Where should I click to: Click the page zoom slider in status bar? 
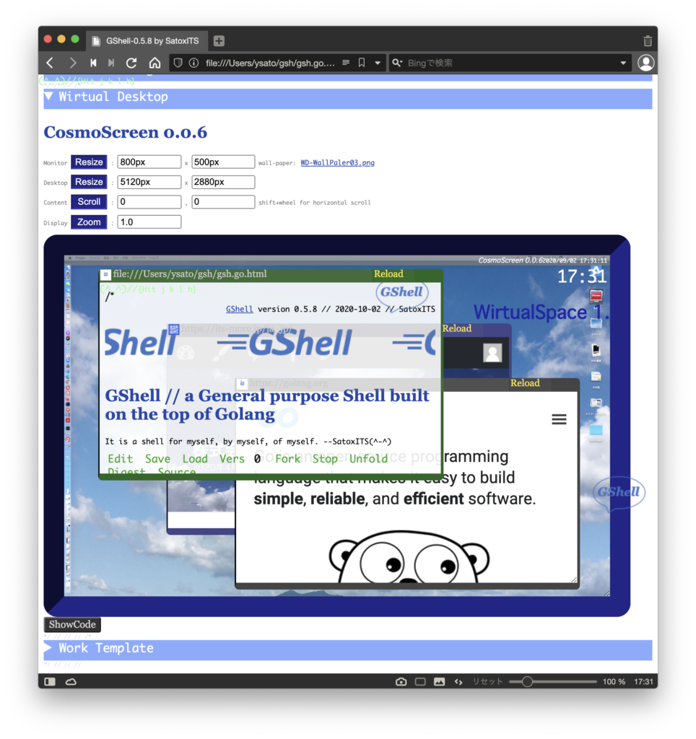[528, 681]
